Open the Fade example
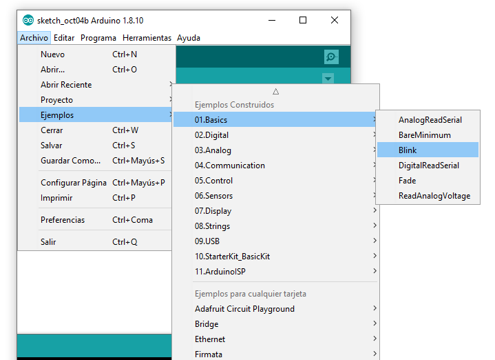 click(x=428, y=180)
